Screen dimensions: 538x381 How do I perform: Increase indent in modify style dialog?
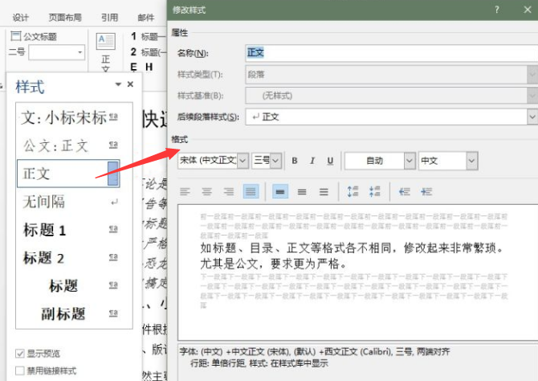(x=426, y=191)
